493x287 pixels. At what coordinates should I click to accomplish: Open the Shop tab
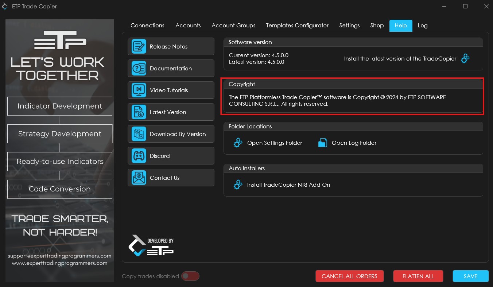377,26
